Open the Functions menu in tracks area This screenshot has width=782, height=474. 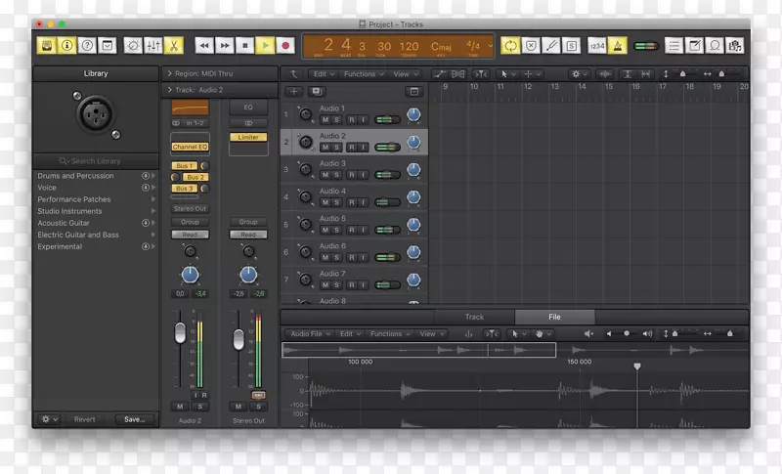361,73
